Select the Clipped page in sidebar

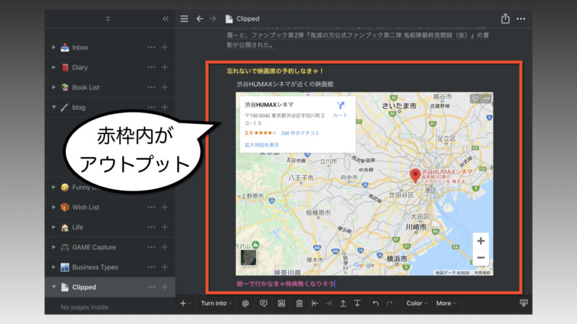pos(84,287)
